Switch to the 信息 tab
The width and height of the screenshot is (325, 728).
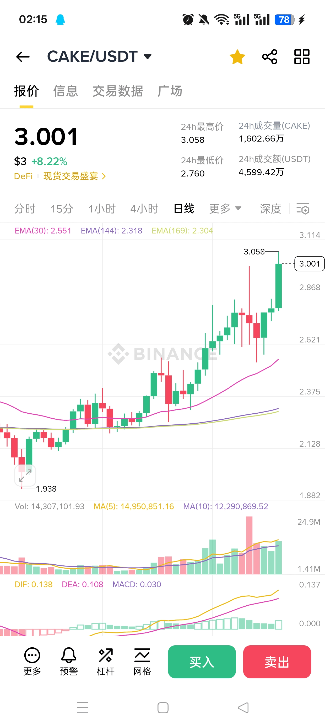(66, 91)
